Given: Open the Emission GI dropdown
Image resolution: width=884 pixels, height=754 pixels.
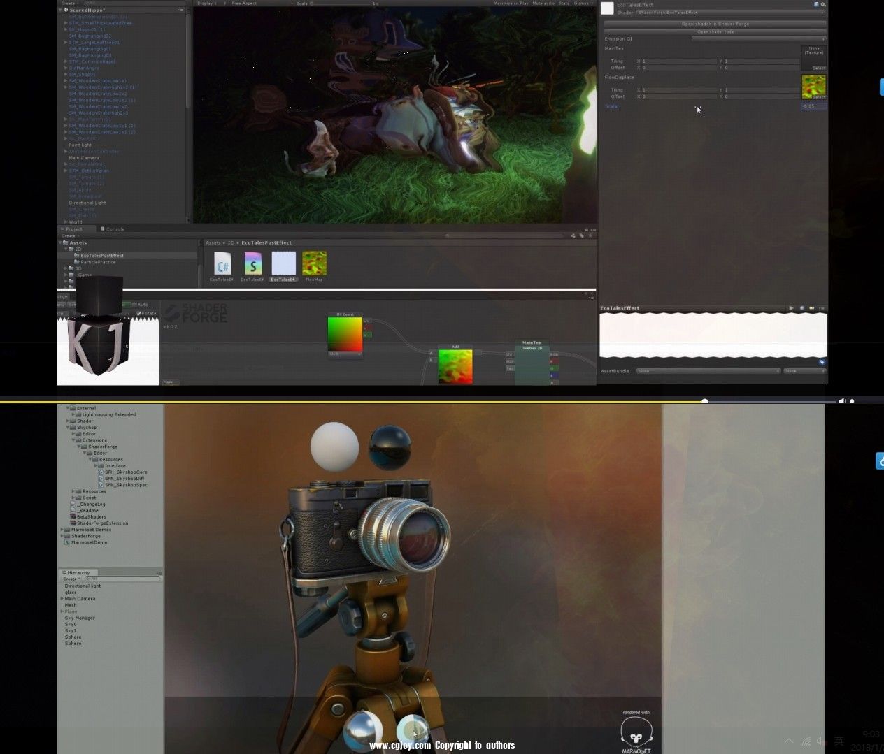Looking at the screenshot, I should [758, 38].
